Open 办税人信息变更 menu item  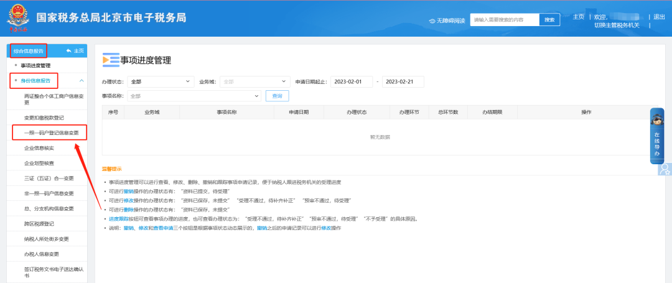click(42, 254)
